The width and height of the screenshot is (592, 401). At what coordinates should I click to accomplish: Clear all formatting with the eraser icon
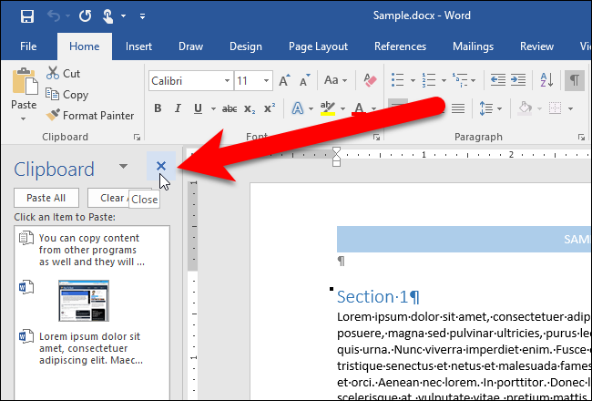coord(370,80)
